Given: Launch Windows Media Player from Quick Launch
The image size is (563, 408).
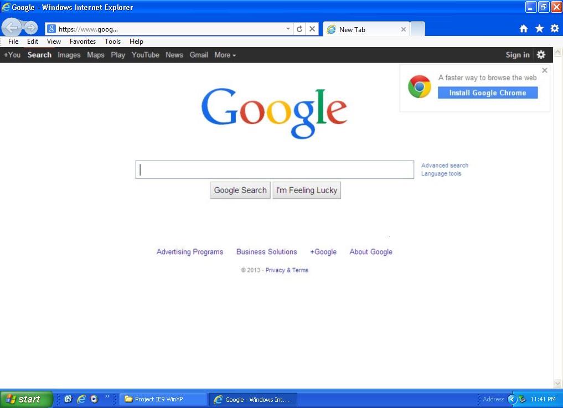Looking at the screenshot, I should coord(94,399).
